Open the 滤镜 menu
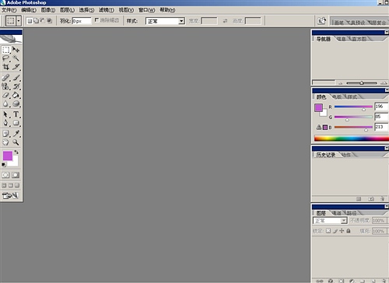This screenshot has width=389, height=283. pyautogui.click(x=107, y=10)
